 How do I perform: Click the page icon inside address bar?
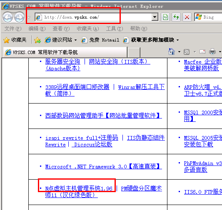click(39, 17)
